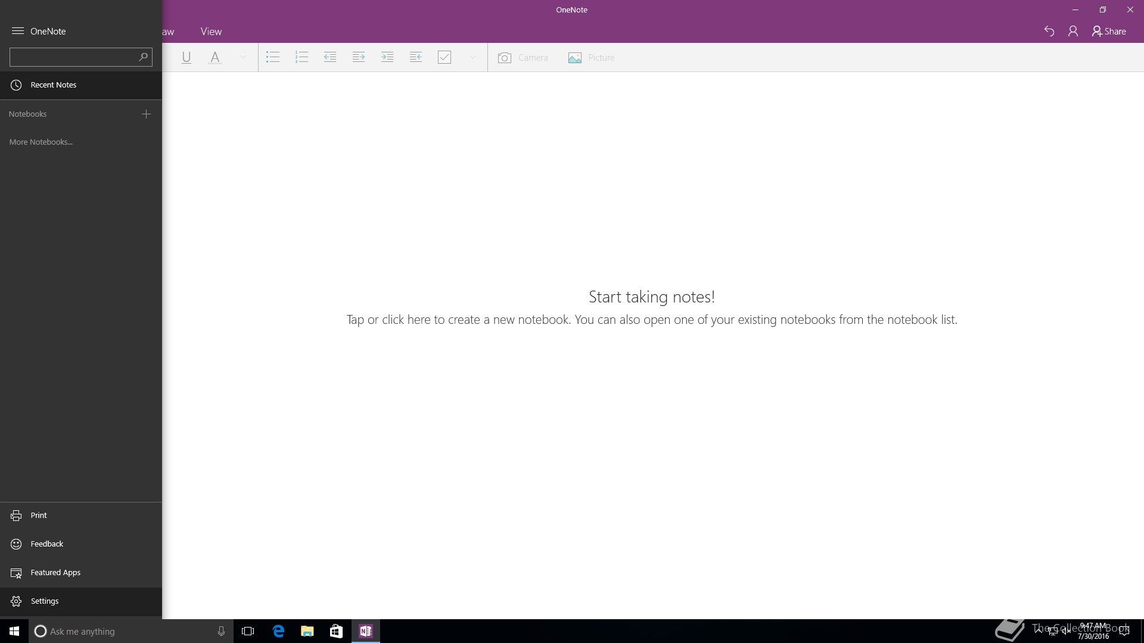Insert a bulleted list

point(273,58)
